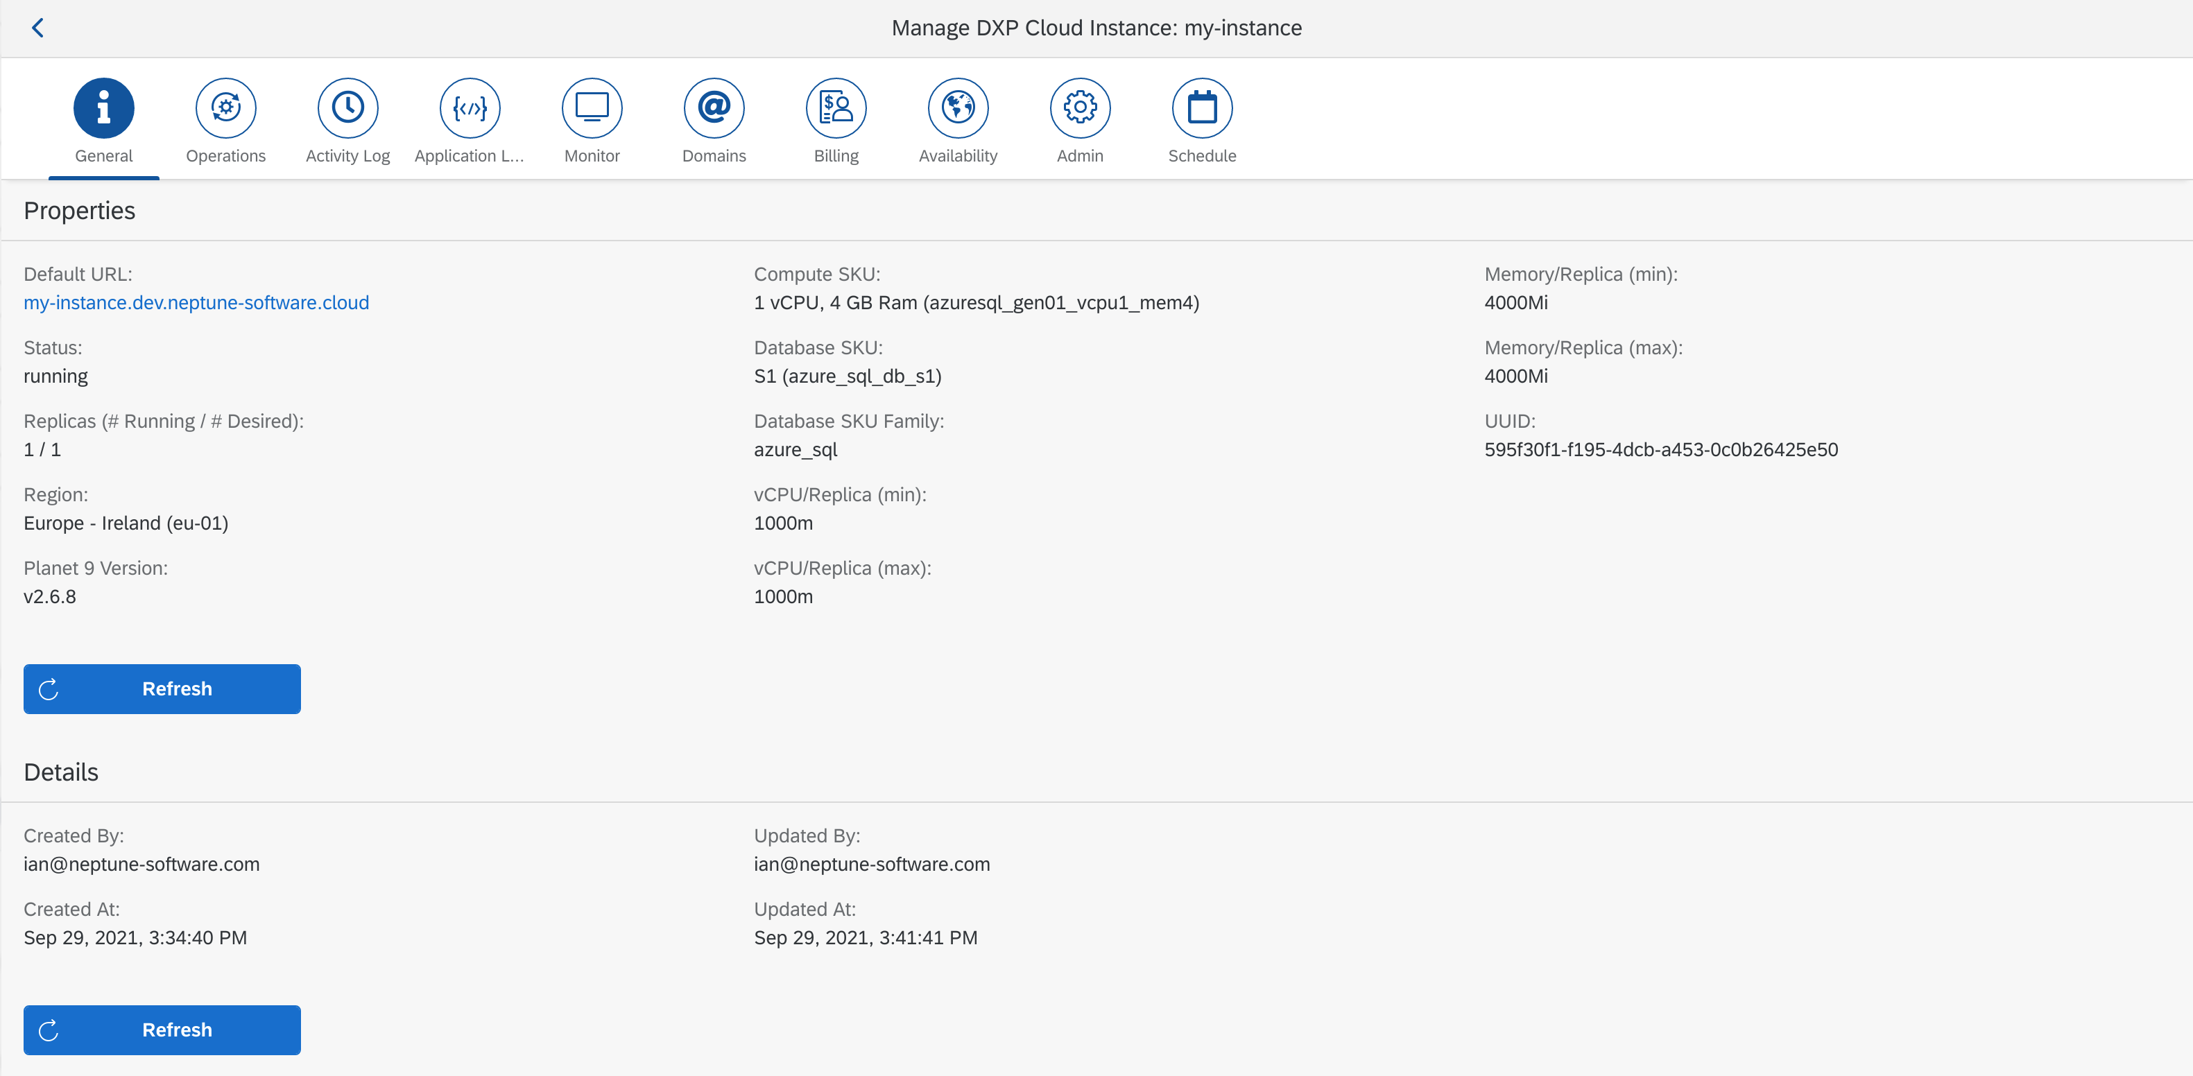2193x1076 pixels.
Task: Open the Domains at-sign icon
Action: point(714,108)
